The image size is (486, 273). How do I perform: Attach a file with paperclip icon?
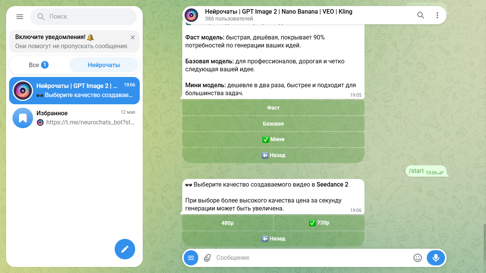[x=207, y=258]
